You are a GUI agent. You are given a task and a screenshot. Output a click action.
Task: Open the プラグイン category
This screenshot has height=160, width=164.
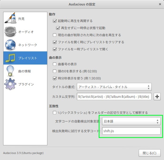[x=25, y=84]
